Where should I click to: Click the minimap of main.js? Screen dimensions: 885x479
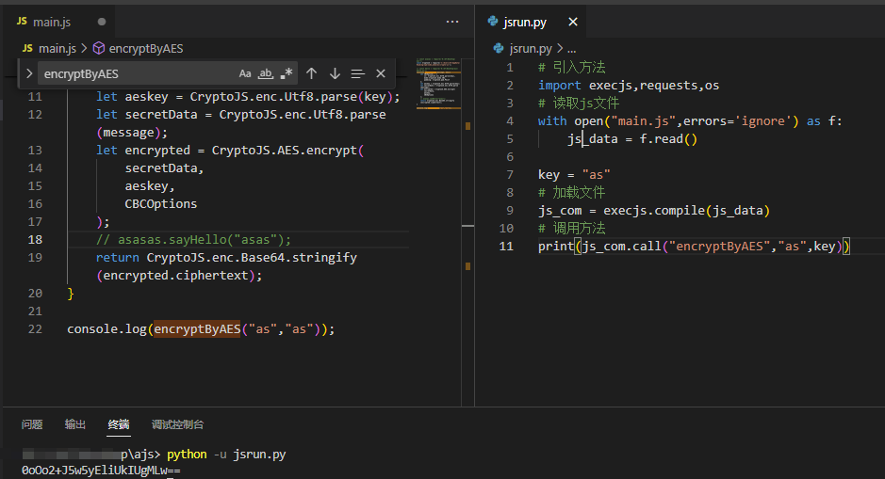[438, 84]
